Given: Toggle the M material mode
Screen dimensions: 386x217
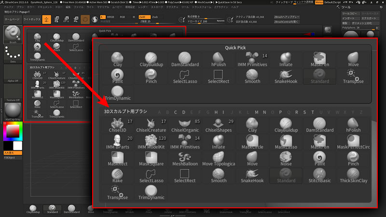Looking at the screenshot, I should (134, 17).
